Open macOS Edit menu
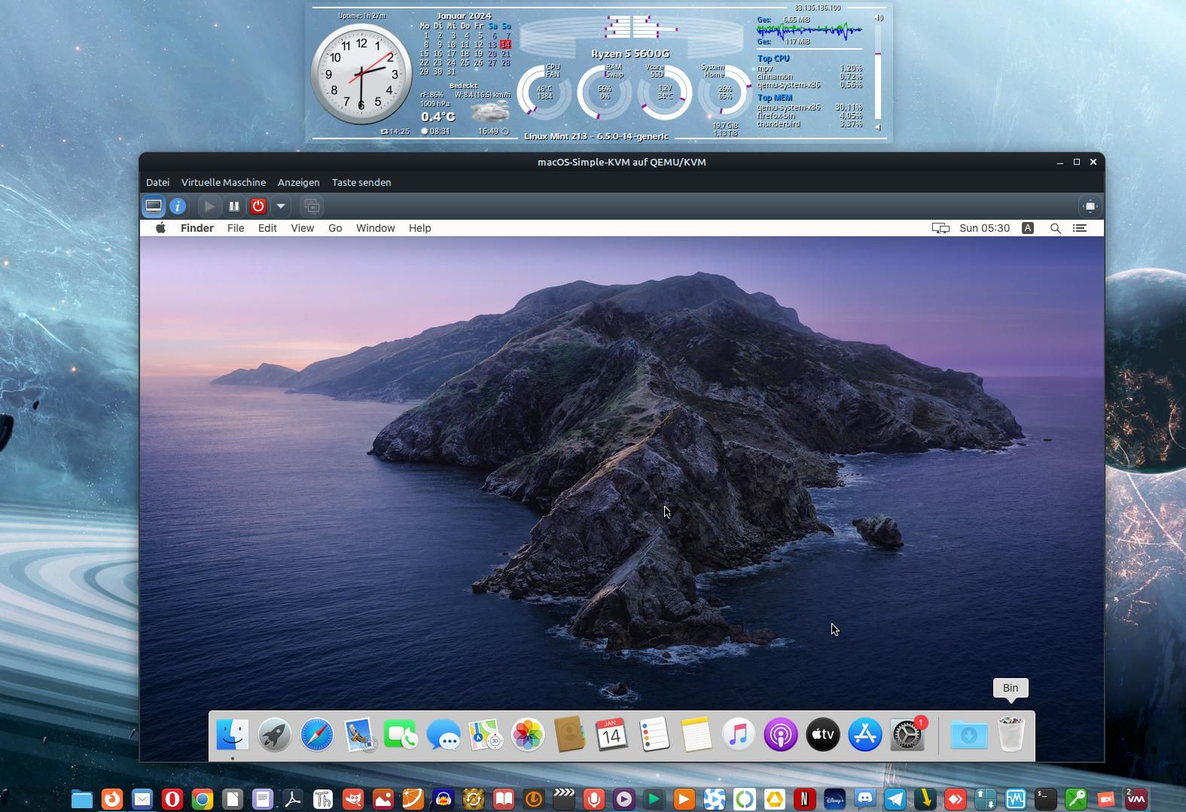Screen dimensions: 1186x812 tap(267, 228)
